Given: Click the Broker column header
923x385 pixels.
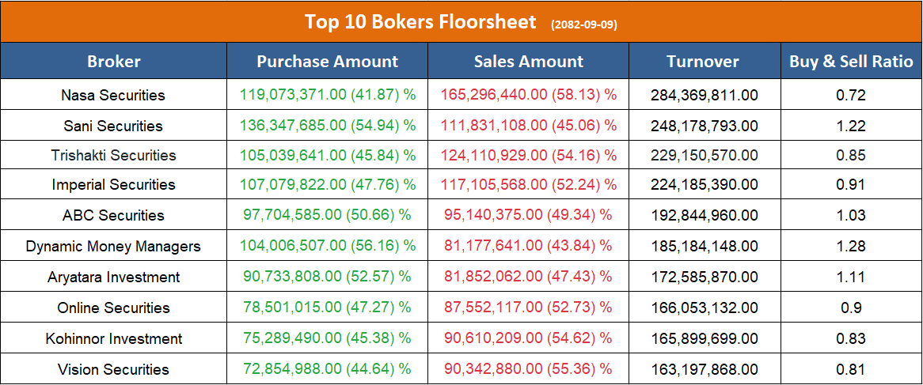Looking at the screenshot, I should point(114,61).
